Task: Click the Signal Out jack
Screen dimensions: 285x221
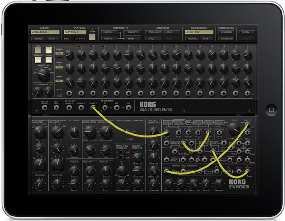Action: point(247,124)
